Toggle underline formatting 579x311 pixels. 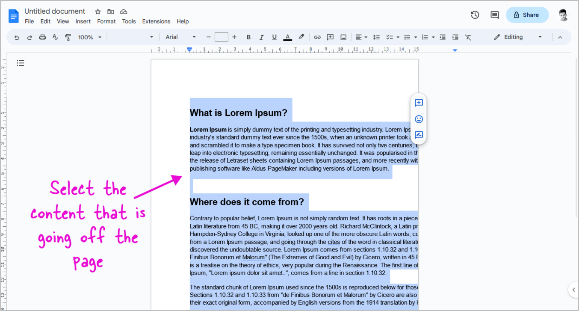274,37
